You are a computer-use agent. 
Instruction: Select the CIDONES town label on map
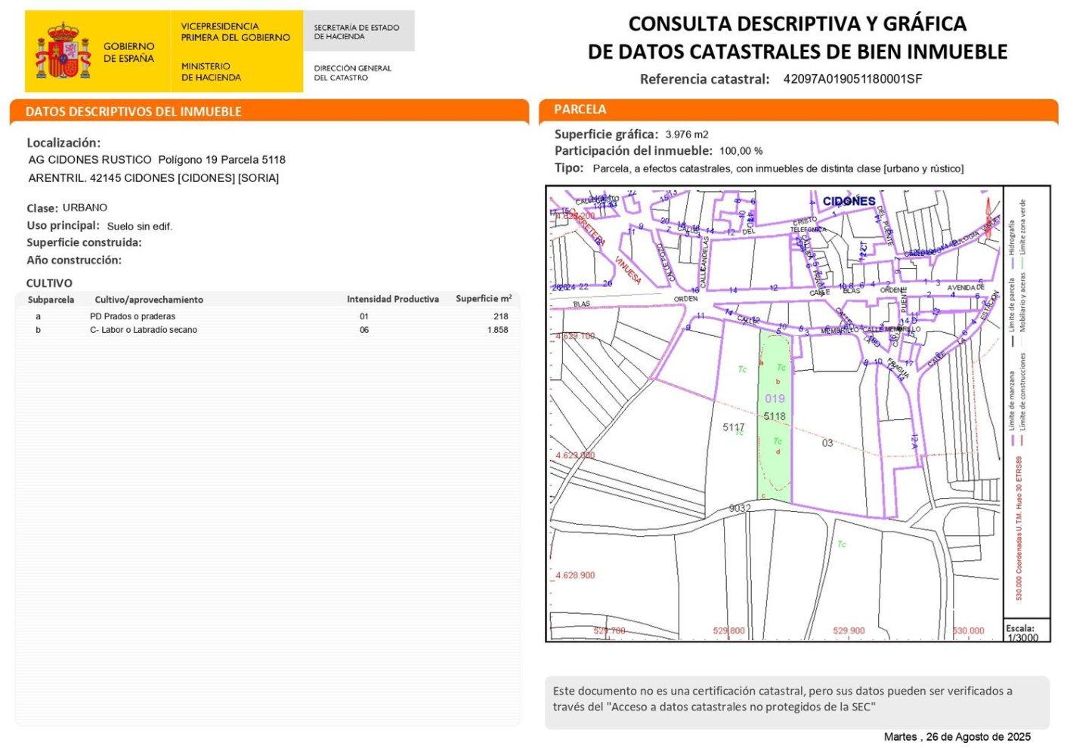(x=849, y=202)
